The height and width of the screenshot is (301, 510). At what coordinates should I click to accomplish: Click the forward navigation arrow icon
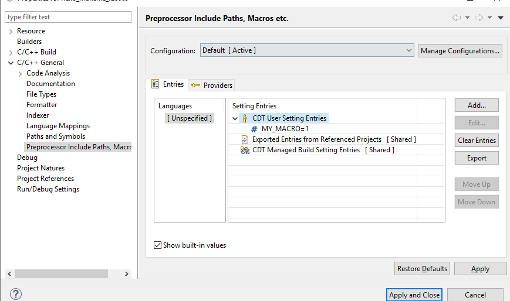pyautogui.click(x=479, y=18)
